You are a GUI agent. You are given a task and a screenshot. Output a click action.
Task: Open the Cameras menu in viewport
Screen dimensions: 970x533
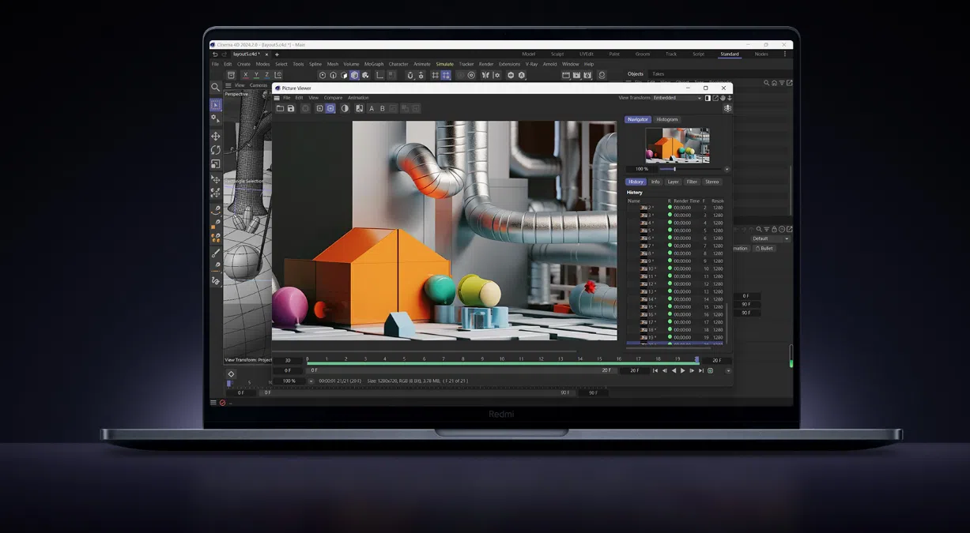(259, 85)
